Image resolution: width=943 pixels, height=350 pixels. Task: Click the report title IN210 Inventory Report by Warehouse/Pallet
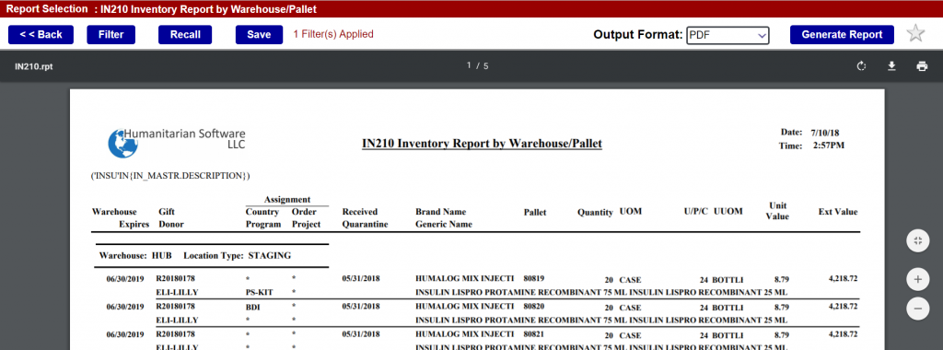click(x=482, y=144)
